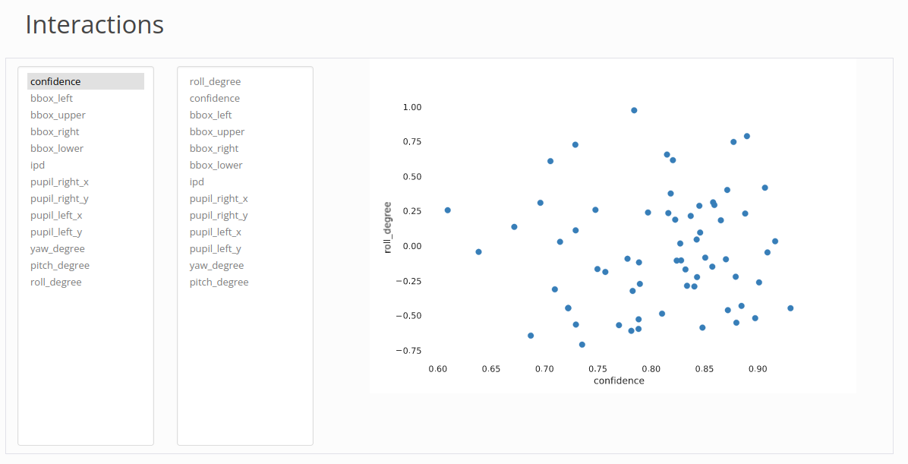Select pitch_degree in the first variable list
Viewport: 908px width, 464px height.
tap(60, 265)
